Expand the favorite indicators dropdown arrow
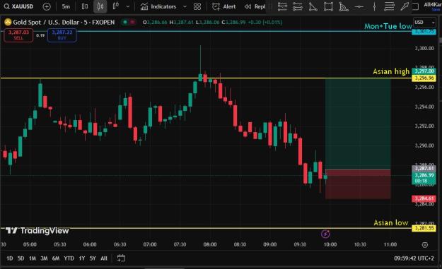This screenshot has width=442, height=269. pyautogui.click(x=185, y=6)
